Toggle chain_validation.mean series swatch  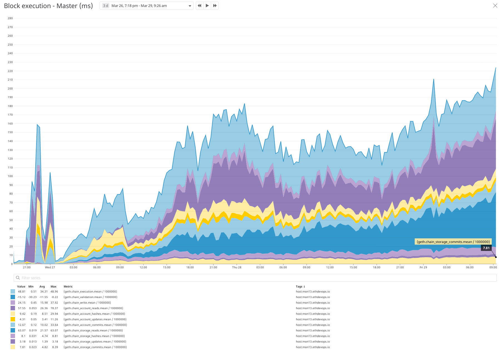[x=13, y=297]
